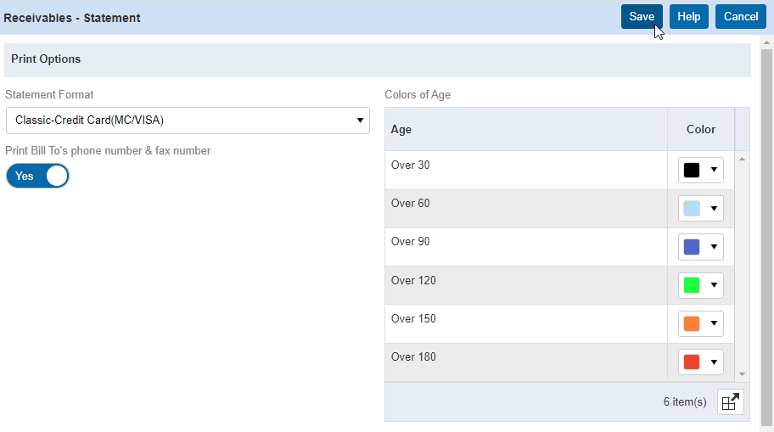Click the orange swatch for Over 150
This screenshot has height=432, width=774.
click(x=692, y=324)
